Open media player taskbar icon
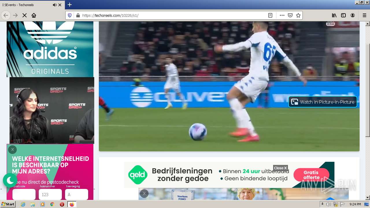The width and height of the screenshot is (370, 208). coord(42,204)
